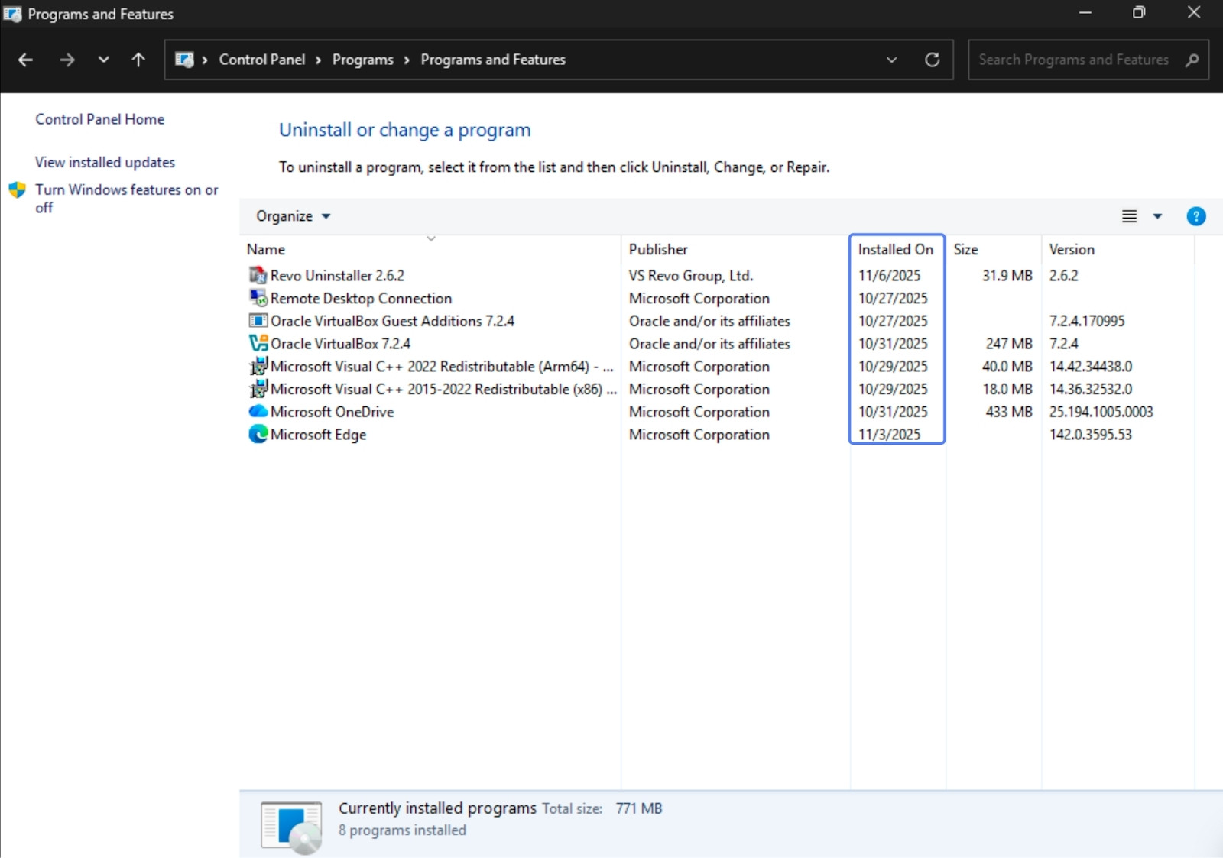Click the Control Panel breadcrumb
This screenshot has height=858, width=1223.
coord(261,60)
